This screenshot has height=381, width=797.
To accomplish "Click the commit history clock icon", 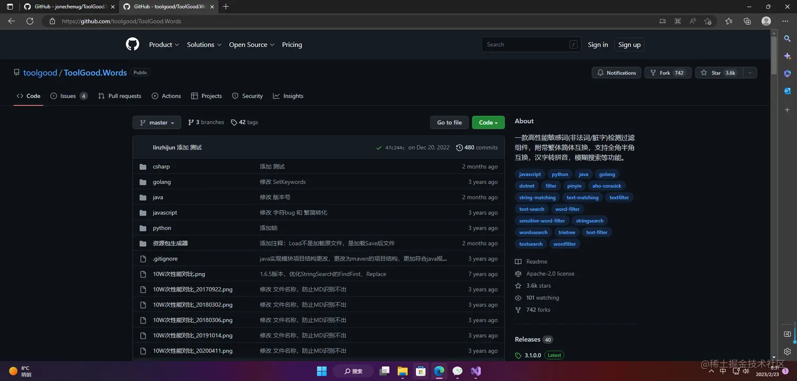I will tap(459, 148).
